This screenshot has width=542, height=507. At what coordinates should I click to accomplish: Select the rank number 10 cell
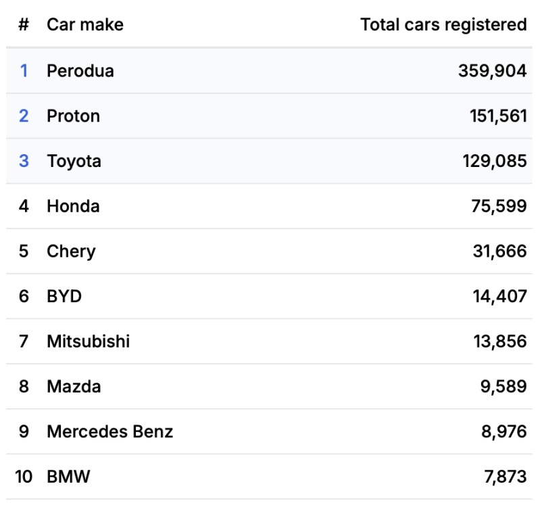click(24, 477)
